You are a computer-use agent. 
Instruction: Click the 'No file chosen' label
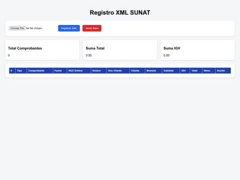34,28
